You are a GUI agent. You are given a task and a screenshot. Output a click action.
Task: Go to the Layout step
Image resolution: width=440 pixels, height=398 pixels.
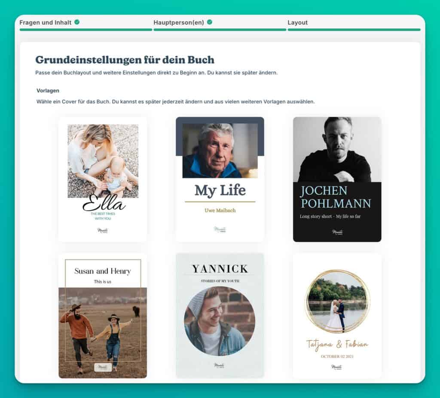coord(297,22)
